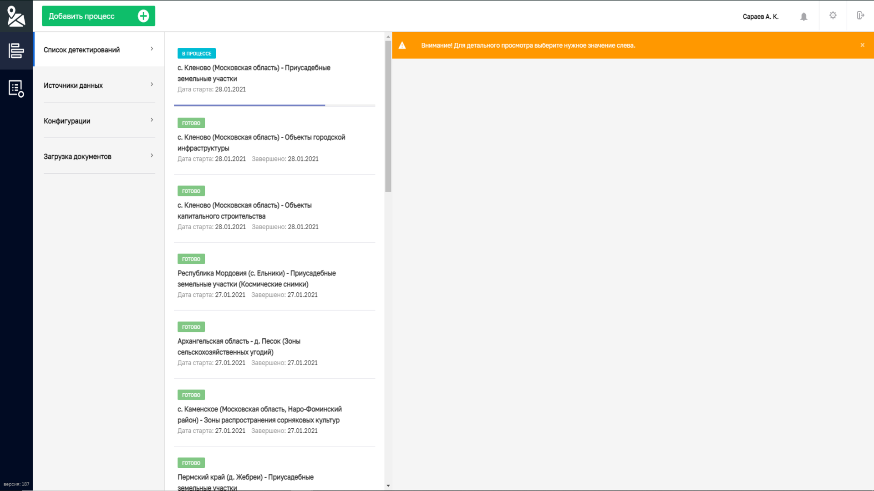Click the plus icon in Добавить процесс
Screen dimensions: 874x491
143,16
